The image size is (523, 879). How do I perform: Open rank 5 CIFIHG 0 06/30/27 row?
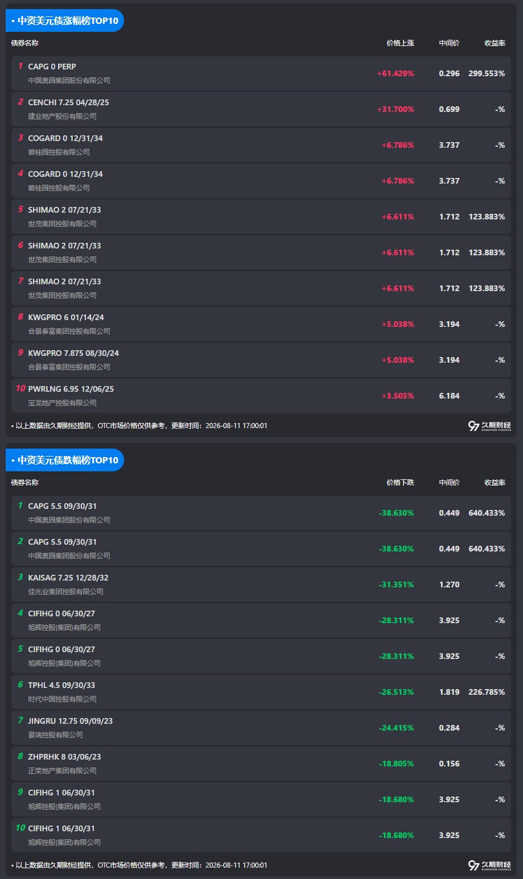click(261, 656)
